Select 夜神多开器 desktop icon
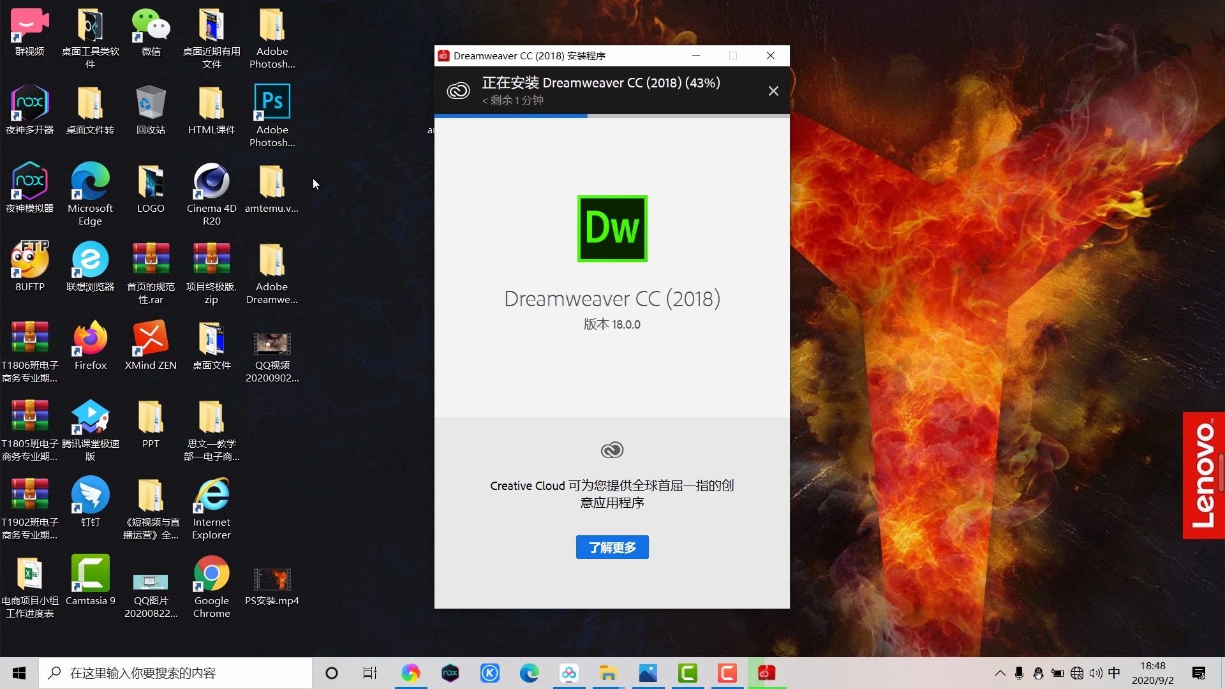 click(29, 110)
